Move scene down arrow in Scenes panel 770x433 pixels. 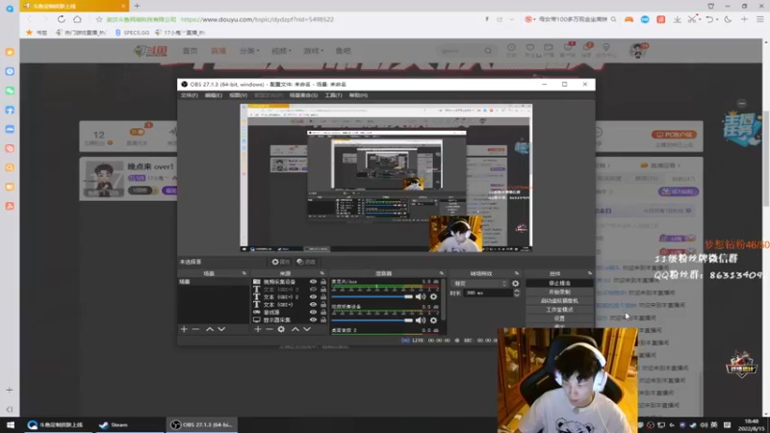coord(221,329)
